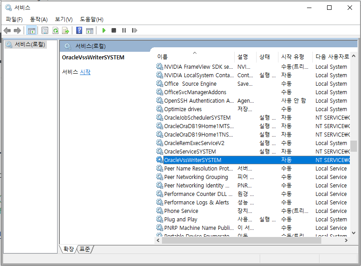
Task: Start the service with the green play icon
Action: tap(104, 30)
